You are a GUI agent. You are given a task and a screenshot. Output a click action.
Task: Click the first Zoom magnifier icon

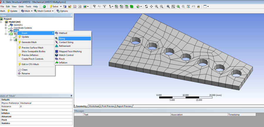[x=156, y=6]
